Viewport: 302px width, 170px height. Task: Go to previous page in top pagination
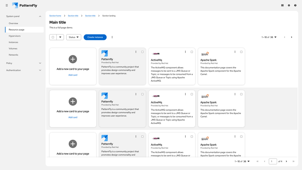285,37
